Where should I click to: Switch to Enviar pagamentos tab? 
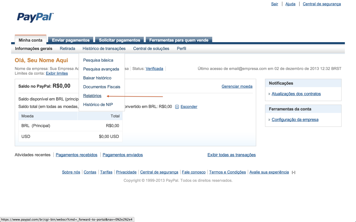tap(71, 40)
